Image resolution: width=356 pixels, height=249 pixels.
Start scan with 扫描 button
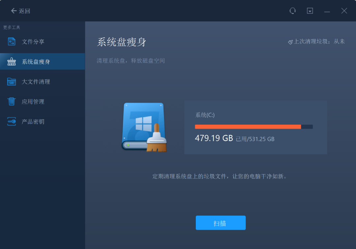221,223
